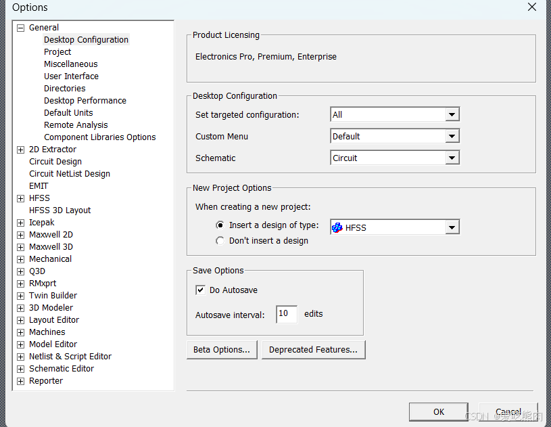Viewport: 551px width, 427px height.
Task: Open User Interface settings
Action: 71,76
